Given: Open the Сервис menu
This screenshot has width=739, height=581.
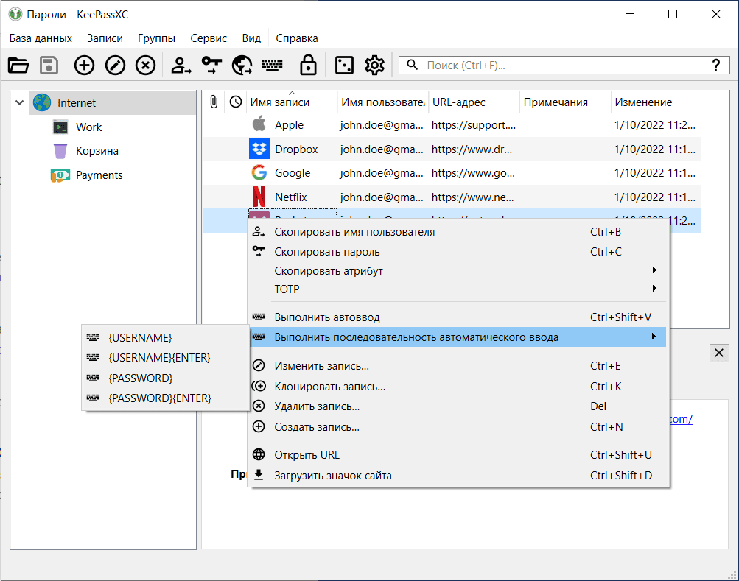Looking at the screenshot, I should [208, 38].
